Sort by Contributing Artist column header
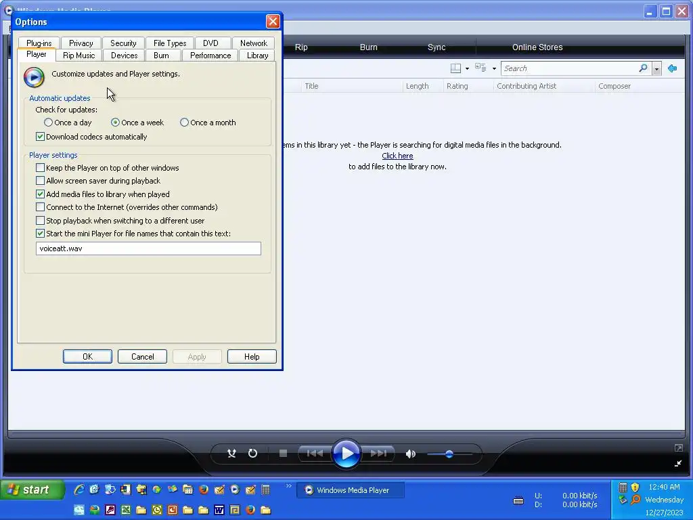The height and width of the screenshot is (520, 693). pos(543,86)
